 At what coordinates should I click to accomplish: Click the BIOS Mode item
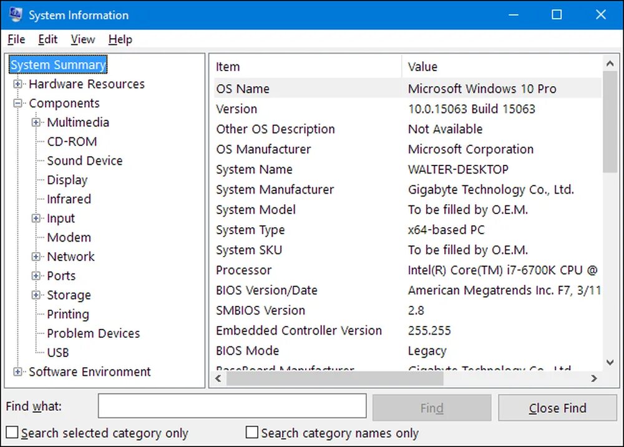point(248,351)
